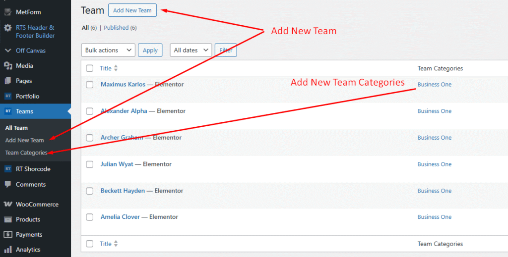The width and height of the screenshot is (508, 257).
Task: Click the Comments bubble icon
Action: coord(8,184)
